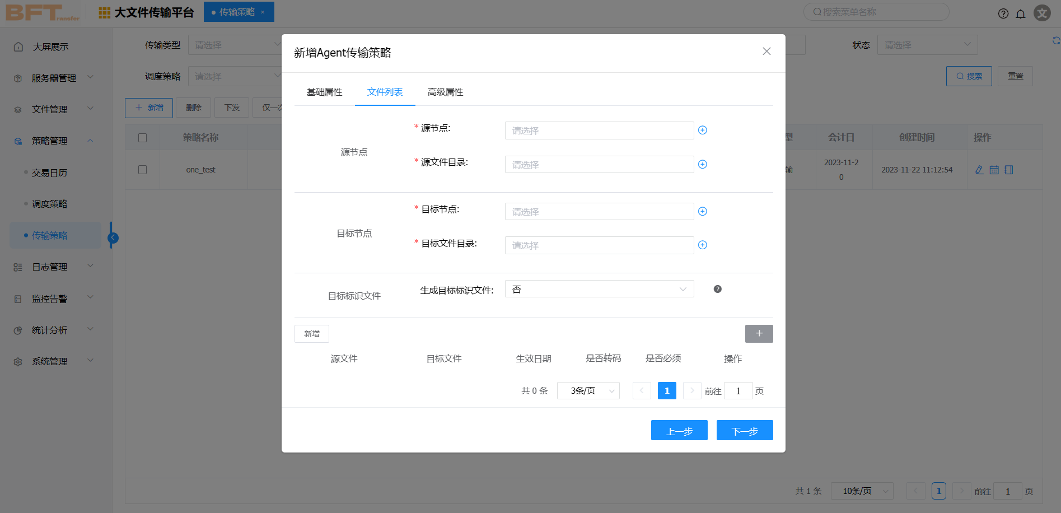Screen dimensions: 1061x513
Task: Check the one_test row checkbox
Action: pyautogui.click(x=142, y=170)
